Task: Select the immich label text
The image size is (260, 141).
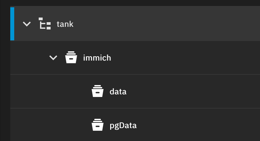Action: (x=97, y=58)
